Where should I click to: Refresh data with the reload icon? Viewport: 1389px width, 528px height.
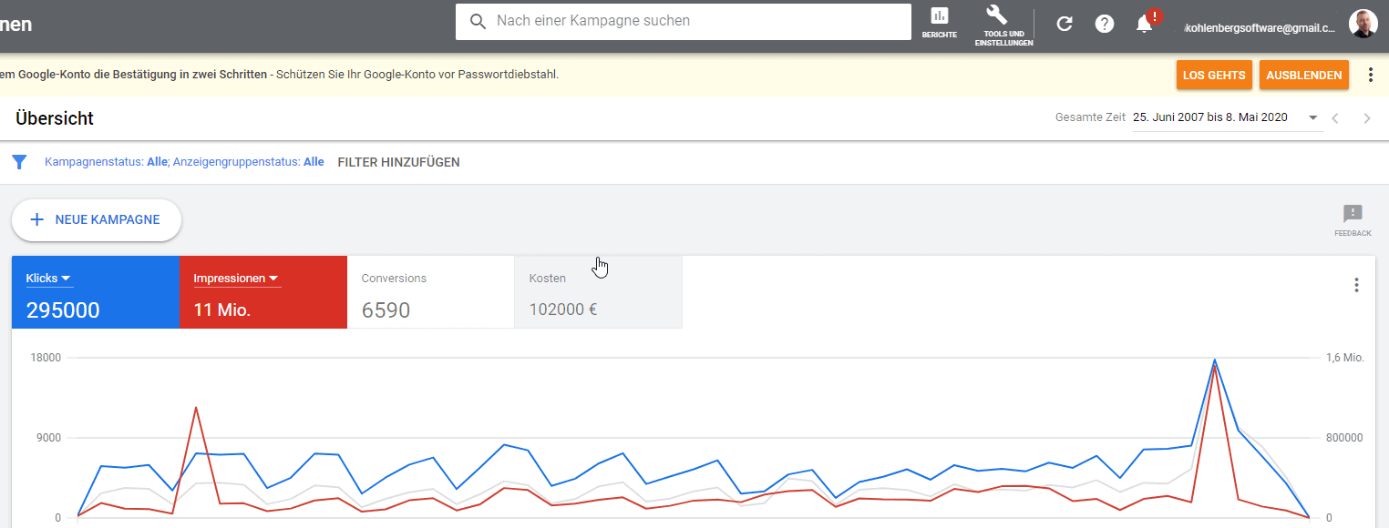tap(1065, 24)
